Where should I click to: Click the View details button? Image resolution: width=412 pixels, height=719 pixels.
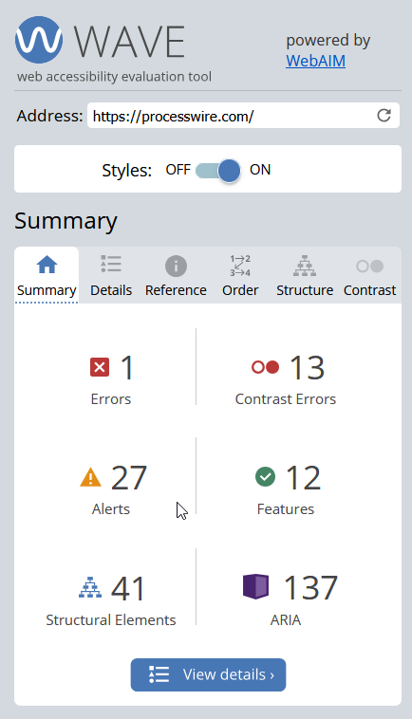208,674
